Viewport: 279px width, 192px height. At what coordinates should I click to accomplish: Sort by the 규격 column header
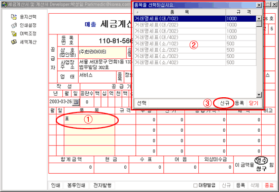[x=244, y=12]
